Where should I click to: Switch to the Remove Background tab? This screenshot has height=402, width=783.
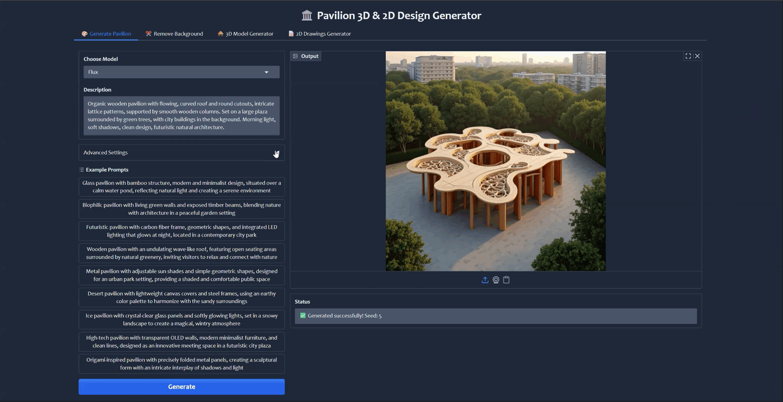(x=174, y=34)
